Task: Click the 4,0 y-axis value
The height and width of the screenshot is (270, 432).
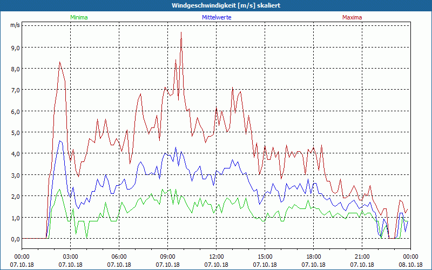Action: point(16,154)
